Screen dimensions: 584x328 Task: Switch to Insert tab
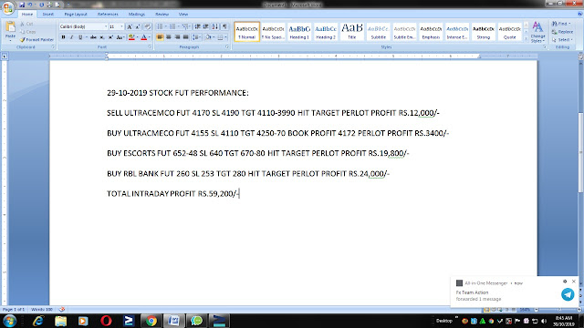click(47, 15)
